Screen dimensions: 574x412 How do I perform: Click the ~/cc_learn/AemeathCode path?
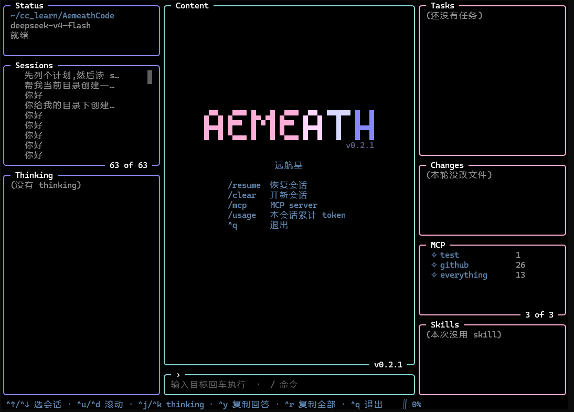coord(62,16)
